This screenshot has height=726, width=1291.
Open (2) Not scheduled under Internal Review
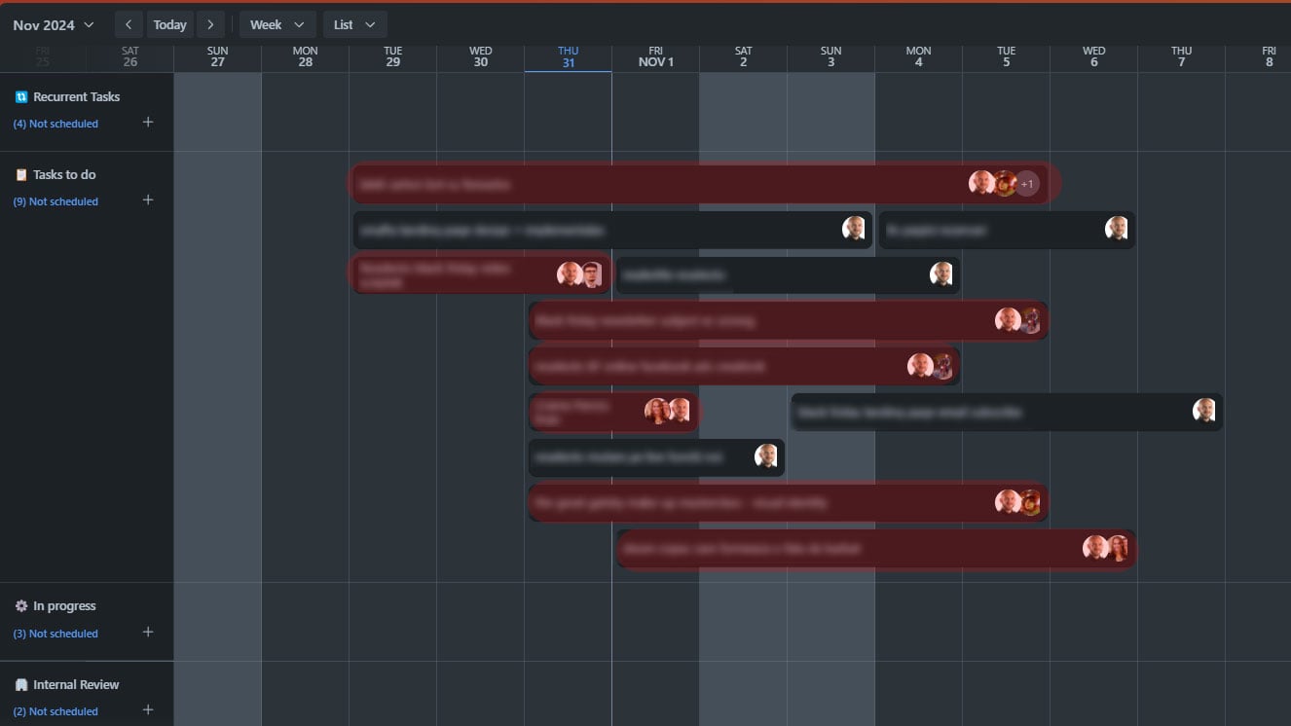(x=55, y=711)
